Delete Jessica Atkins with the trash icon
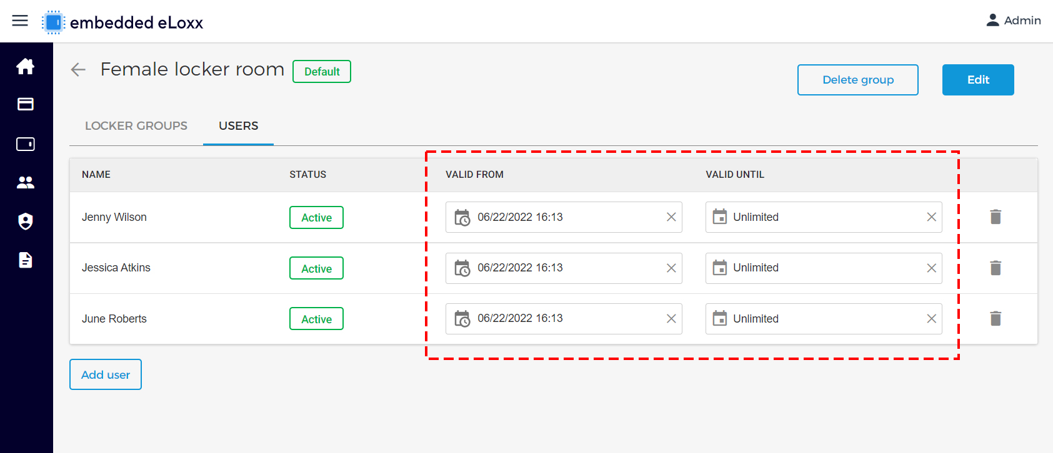1053x453 pixels. click(996, 268)
